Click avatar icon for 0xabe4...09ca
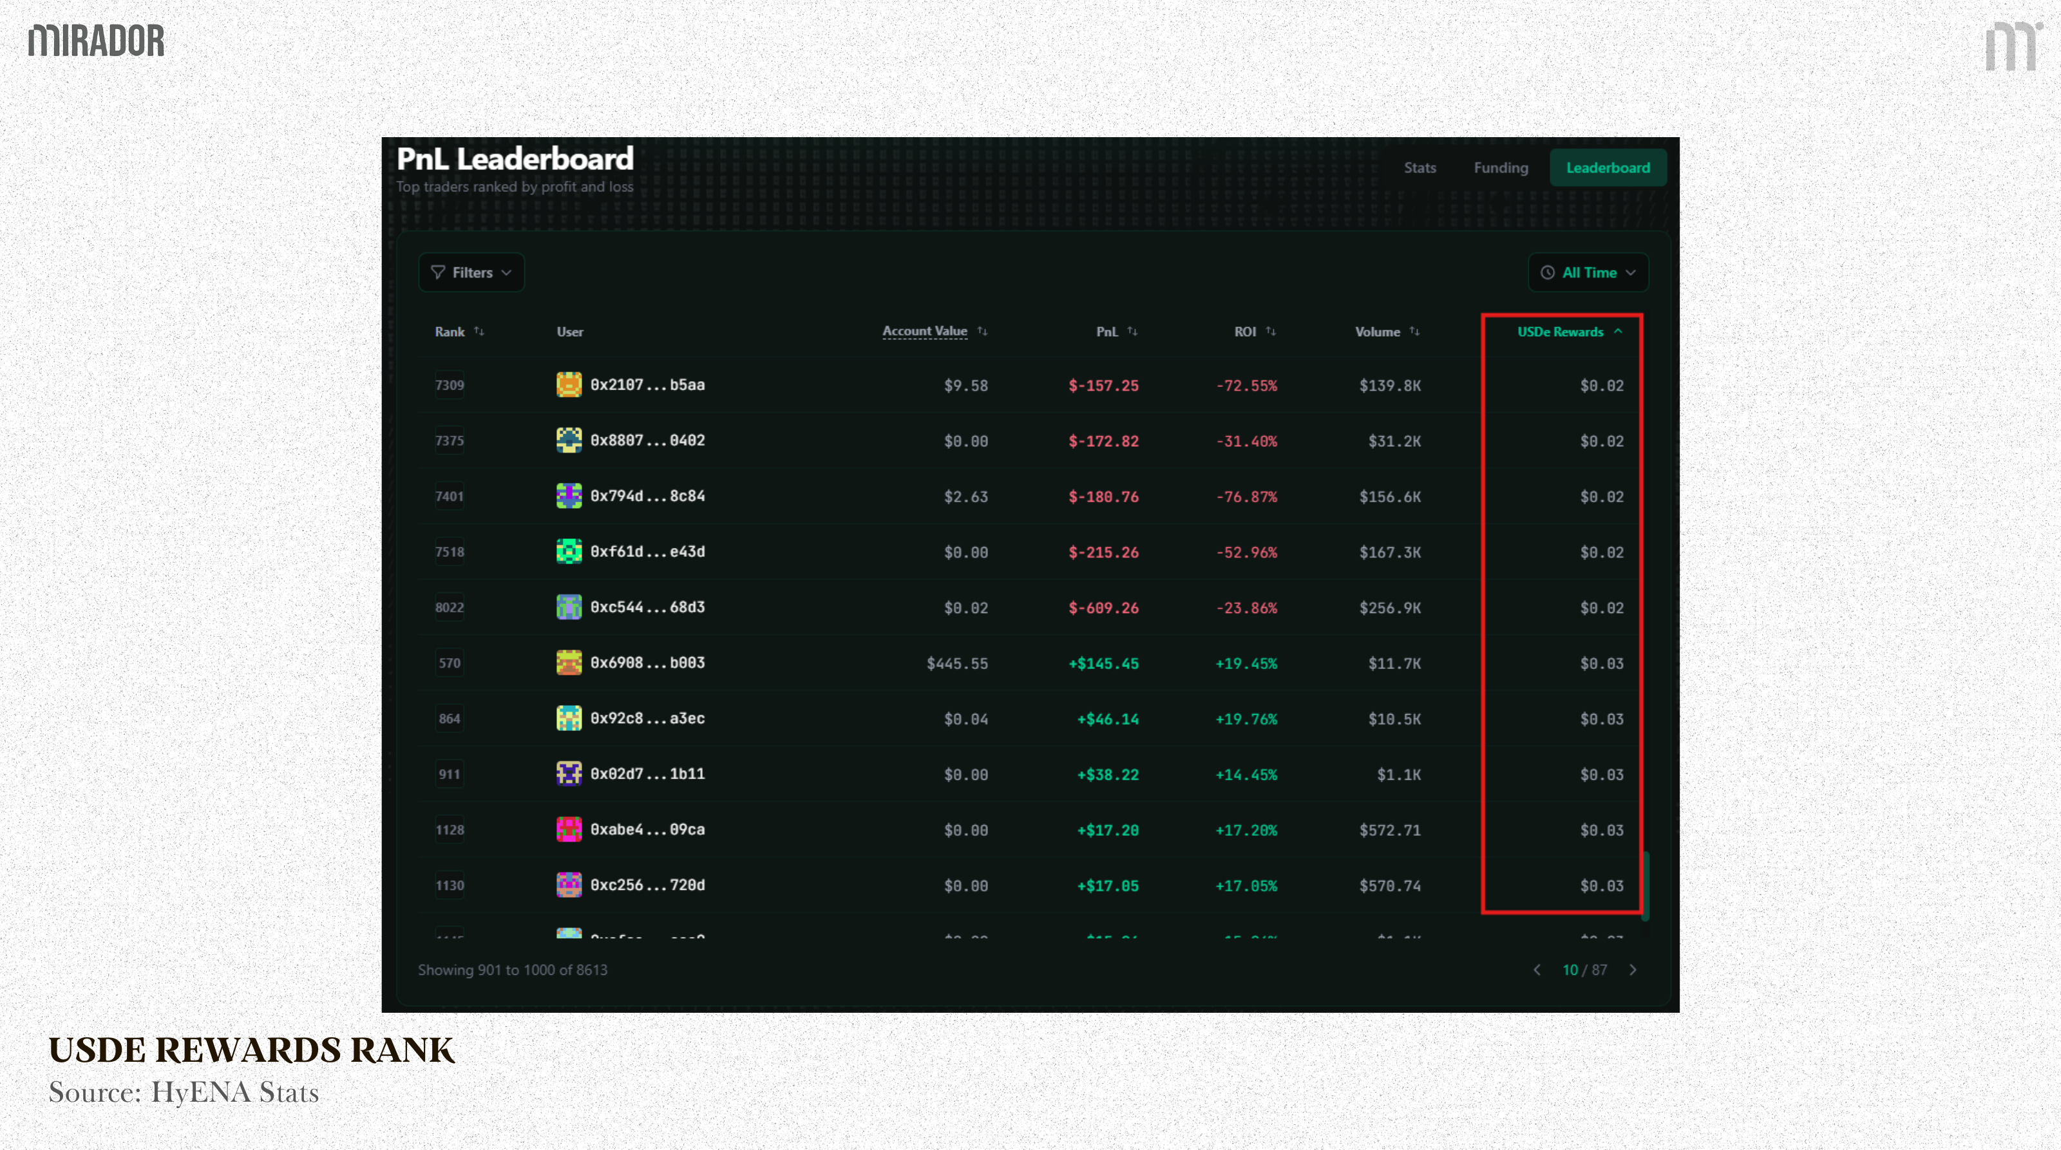The width and height of the screenshot is (2061, 1150). tap(569, 829)
